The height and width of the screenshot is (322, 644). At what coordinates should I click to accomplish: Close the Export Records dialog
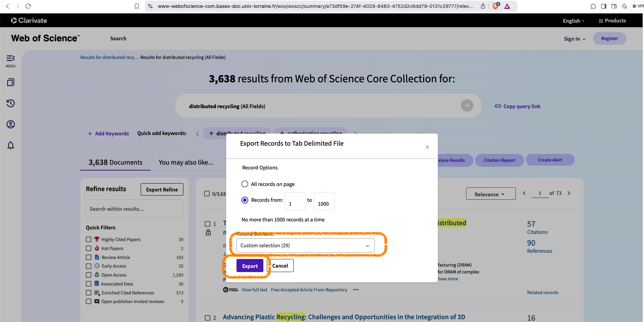[427, 147]
